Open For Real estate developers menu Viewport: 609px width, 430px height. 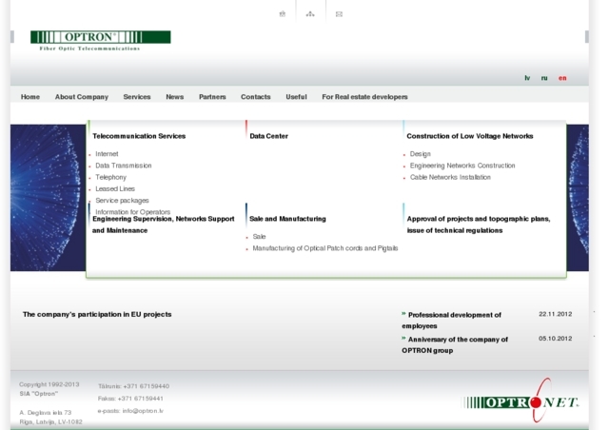364,97
